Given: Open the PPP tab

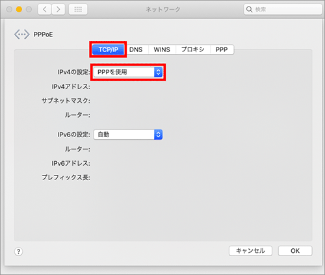Looking at the screenshot, I should click(222, 49).
